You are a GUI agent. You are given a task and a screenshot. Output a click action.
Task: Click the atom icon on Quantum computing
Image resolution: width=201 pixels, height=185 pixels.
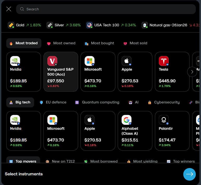77,102
